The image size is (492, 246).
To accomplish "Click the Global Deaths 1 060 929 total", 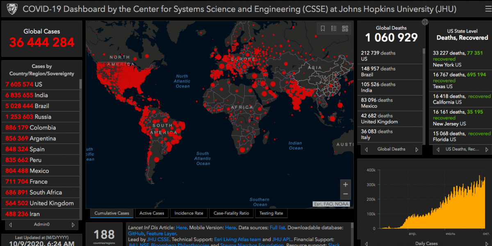I will coord(391,38).
